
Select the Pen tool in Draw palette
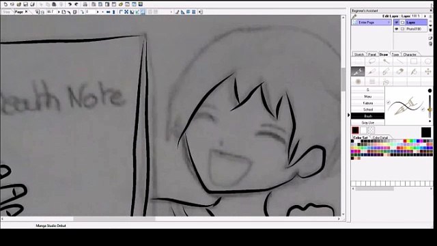pyautogui.click(x=358, y=72)
